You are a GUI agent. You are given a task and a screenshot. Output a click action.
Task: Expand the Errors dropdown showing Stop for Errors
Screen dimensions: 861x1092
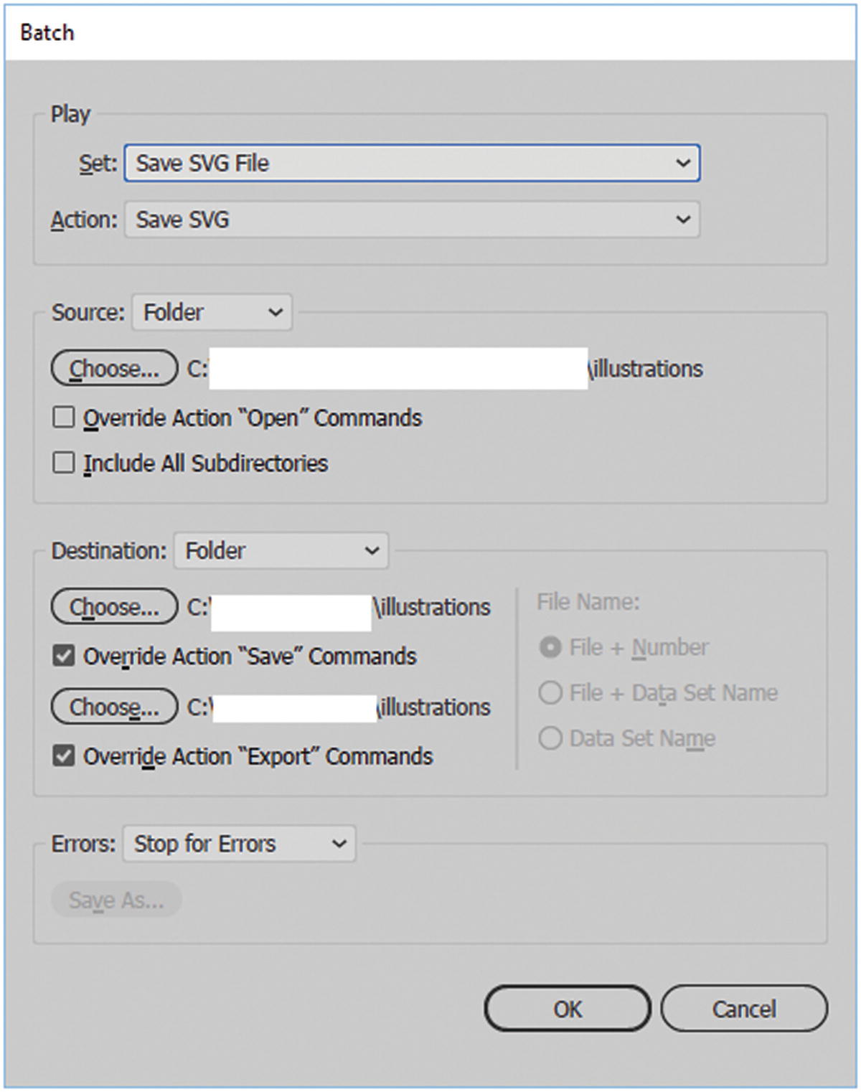[x=239, y=844]
